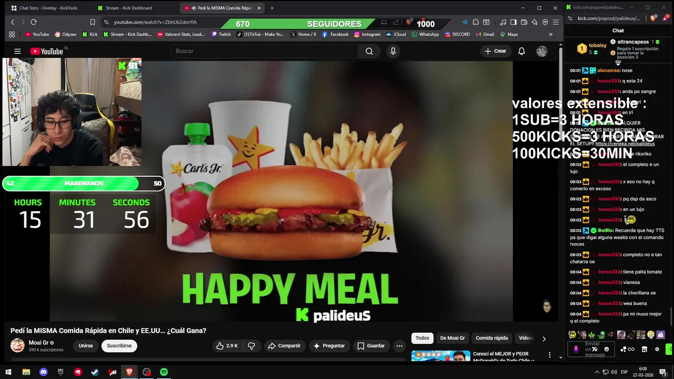
Task: Select the De Moai Gr filter chip
Action: [x=452, y=338]
